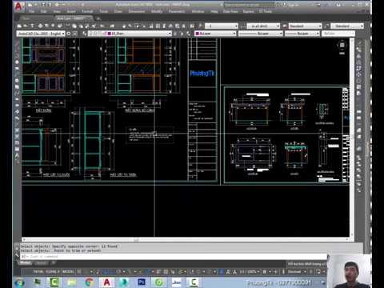Viewport: 384px width, 288px height.
Task: Click the first green Camtasia taskbar icon
Action: point(54,282)
